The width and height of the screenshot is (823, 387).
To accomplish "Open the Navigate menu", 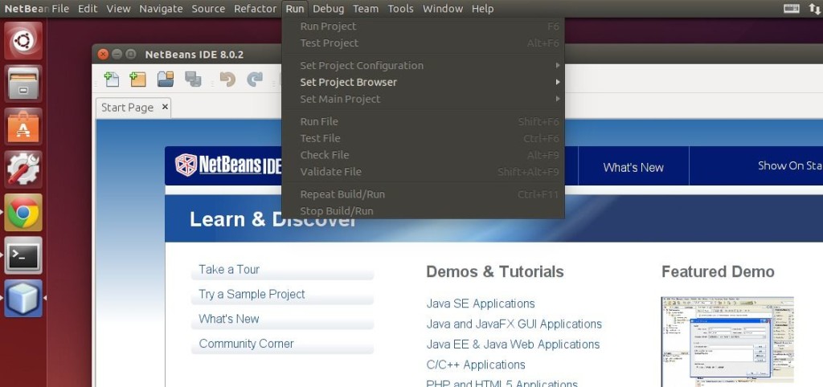I will 161,9.
